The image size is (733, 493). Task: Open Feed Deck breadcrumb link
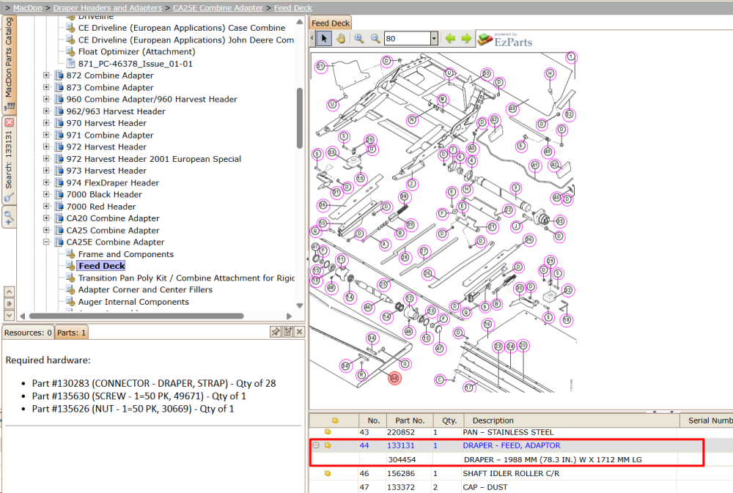(x=293, y=8)
